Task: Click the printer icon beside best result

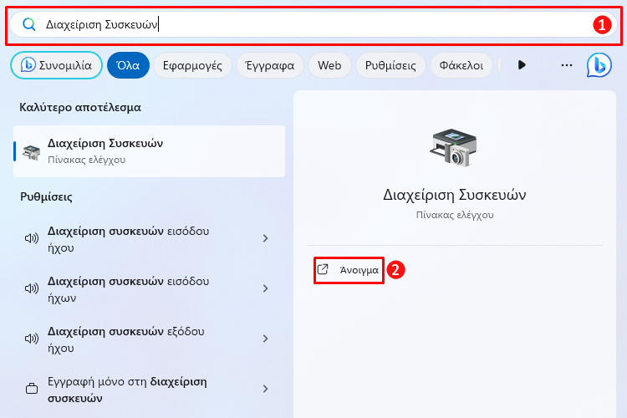Action: 31,152
